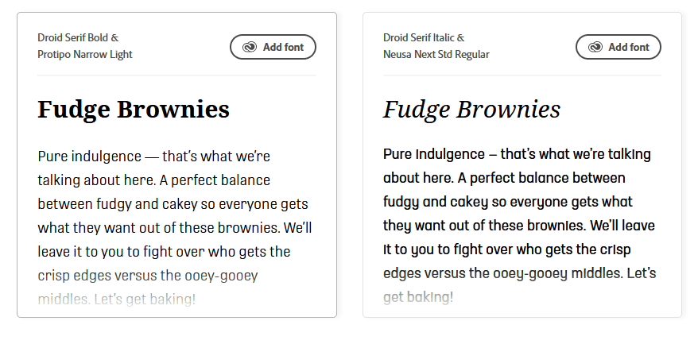
Task: Click "crisp edges versus the ooey-gooey" in left card
Action: coord(147,276)
